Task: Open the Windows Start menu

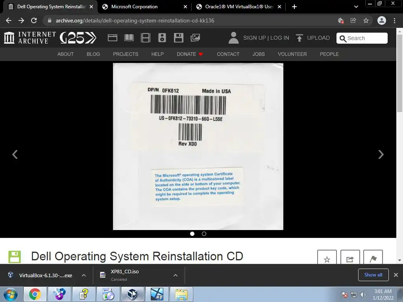Action: point(11,294)
